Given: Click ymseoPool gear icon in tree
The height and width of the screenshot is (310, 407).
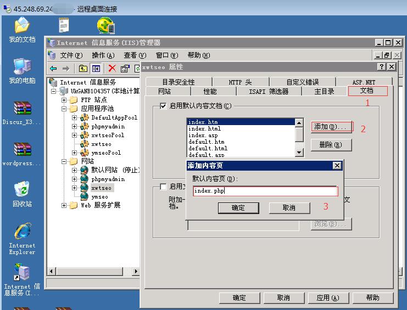Looking at the screenshot, I should coord(85,153).
